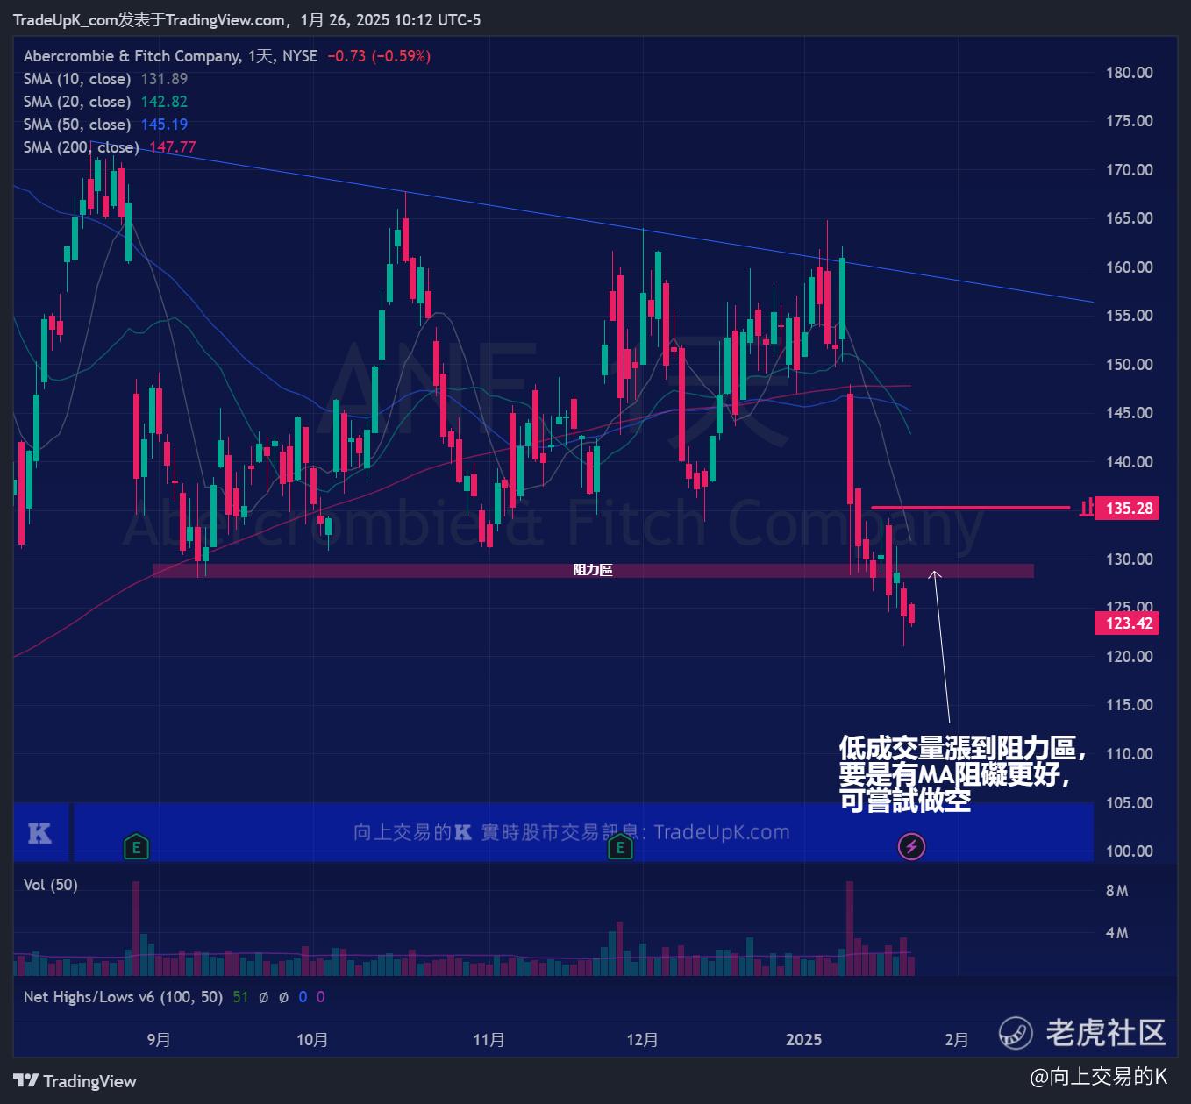The image size is (1191, 1104).
Task: Open the purple lightning event marker
Action: [911, 847]
